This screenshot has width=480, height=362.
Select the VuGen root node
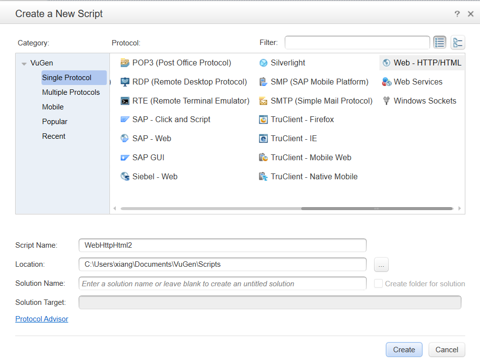pyautogui.click(x=42, y=63)
